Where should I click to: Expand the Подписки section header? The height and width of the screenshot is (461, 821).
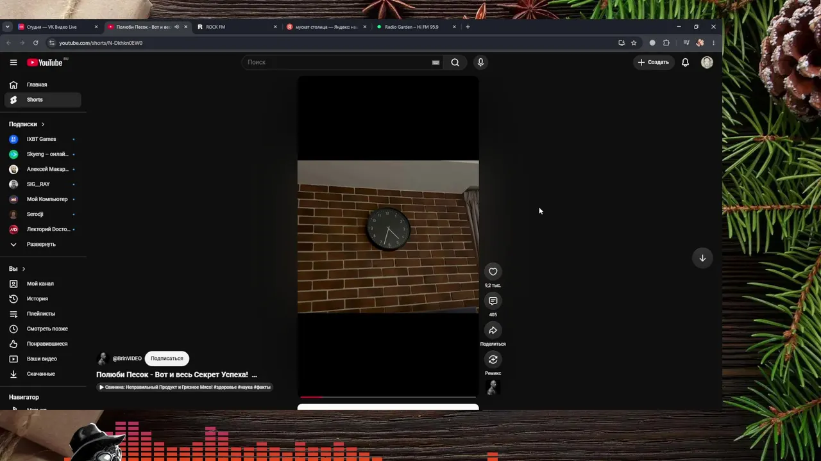tap(27, 124)
